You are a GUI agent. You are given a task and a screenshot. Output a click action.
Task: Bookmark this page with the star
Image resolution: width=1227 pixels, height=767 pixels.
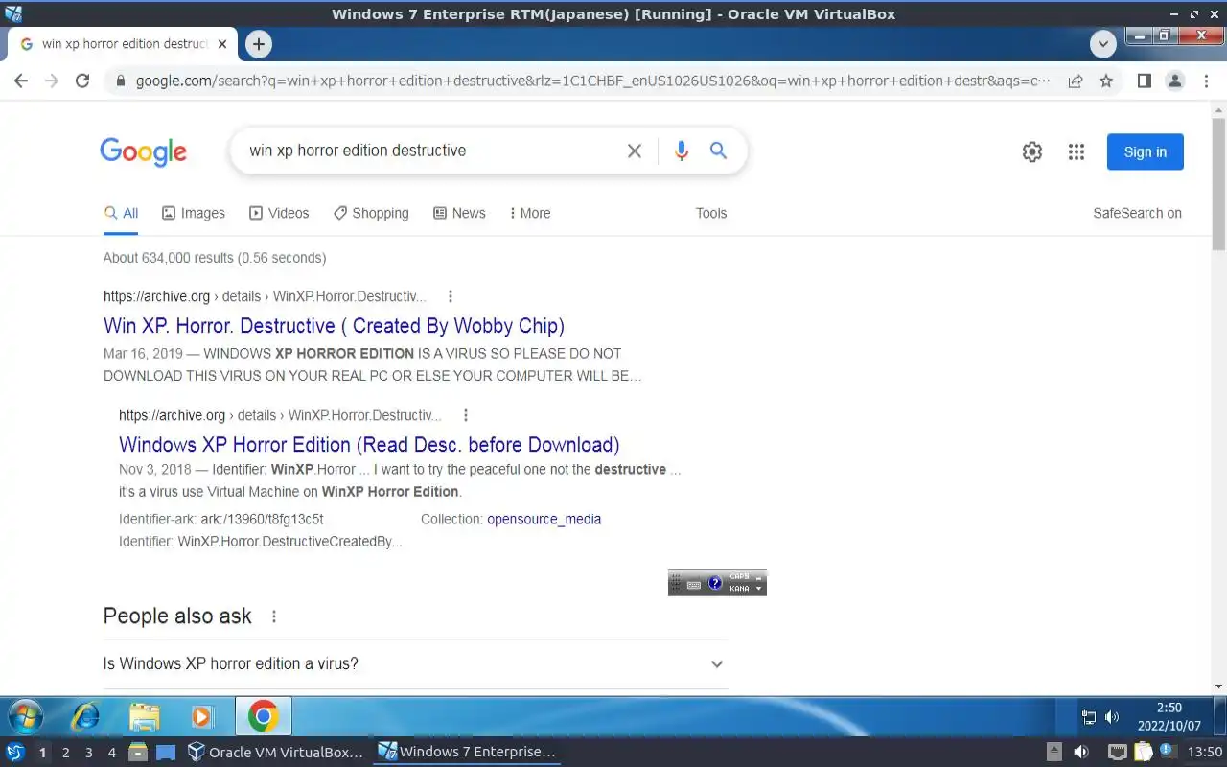(x=1106, y=81)
